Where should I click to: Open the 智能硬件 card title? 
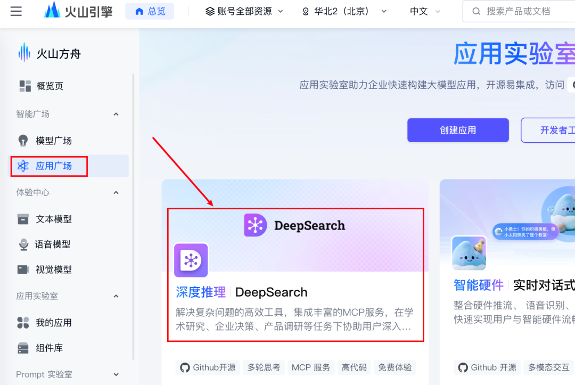tap(514, 285)
